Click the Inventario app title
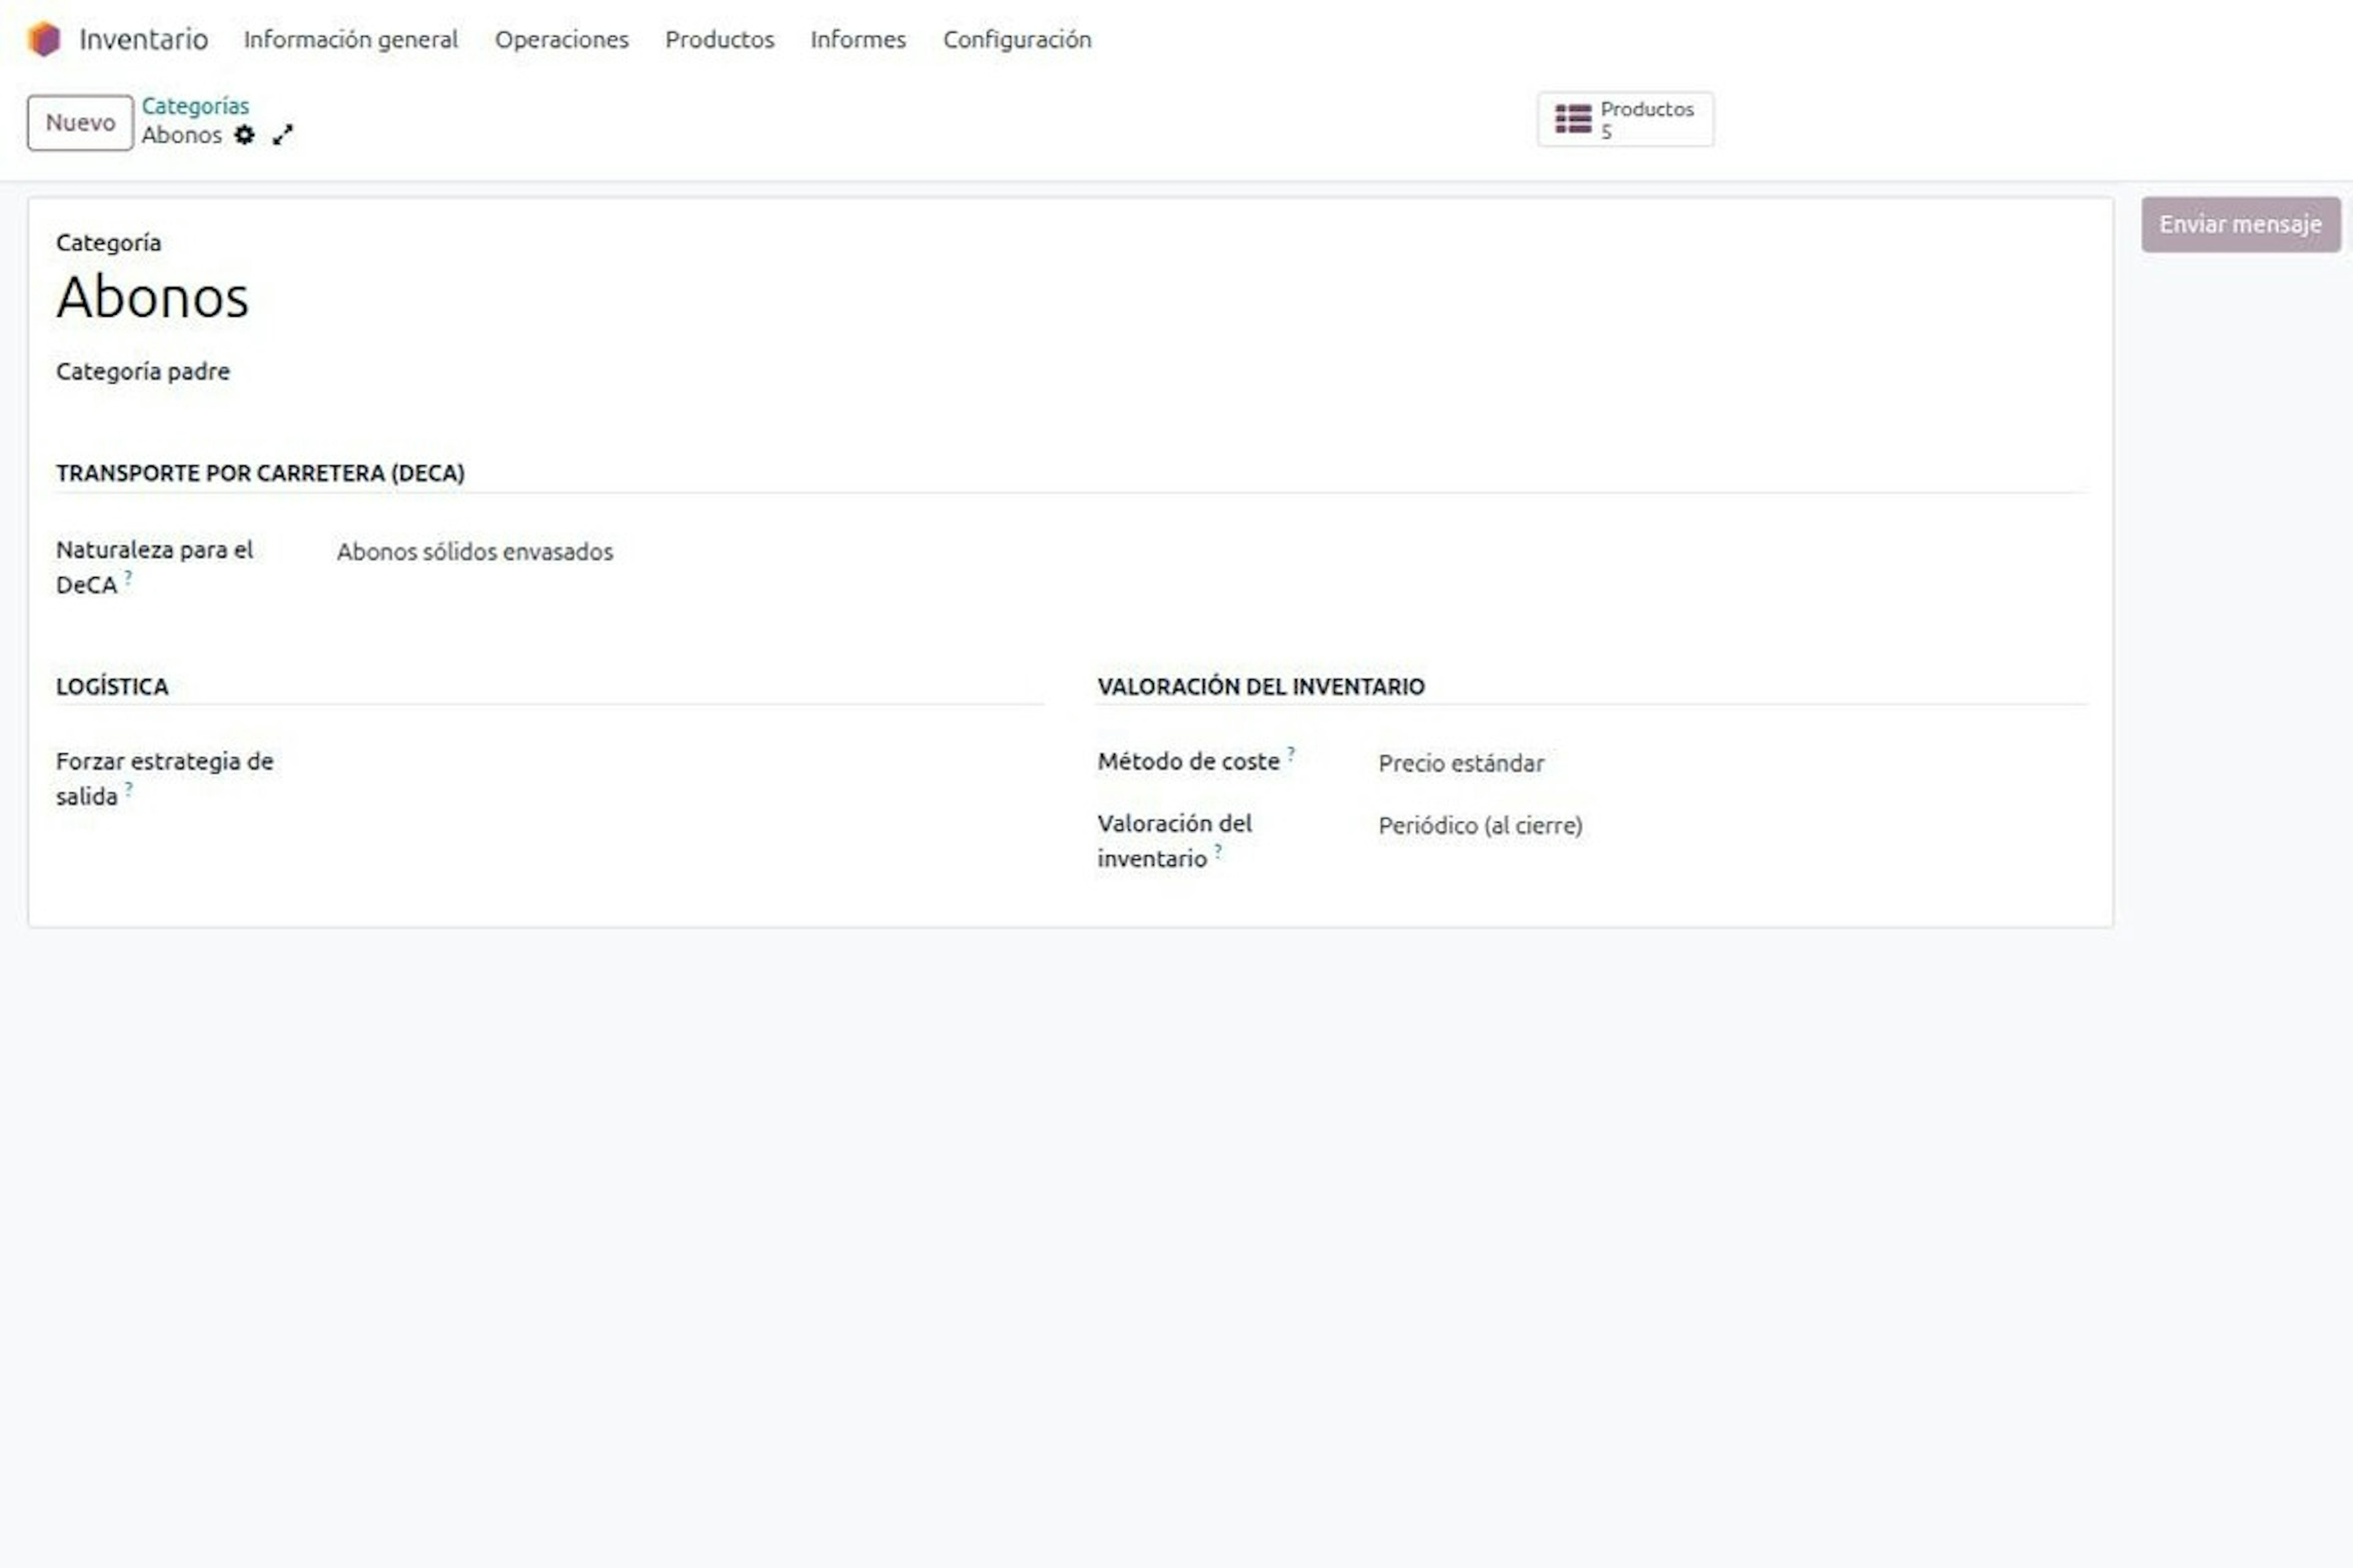Image resolution: width=2353 pixels, height=1568 pixels. (144, 39)
